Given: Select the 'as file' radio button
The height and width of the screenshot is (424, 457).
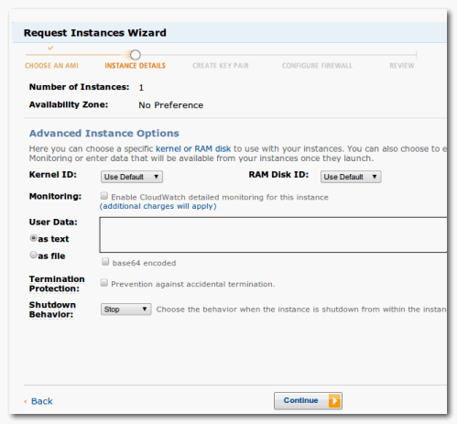Looking at the screenshot, I should [33, 255].
